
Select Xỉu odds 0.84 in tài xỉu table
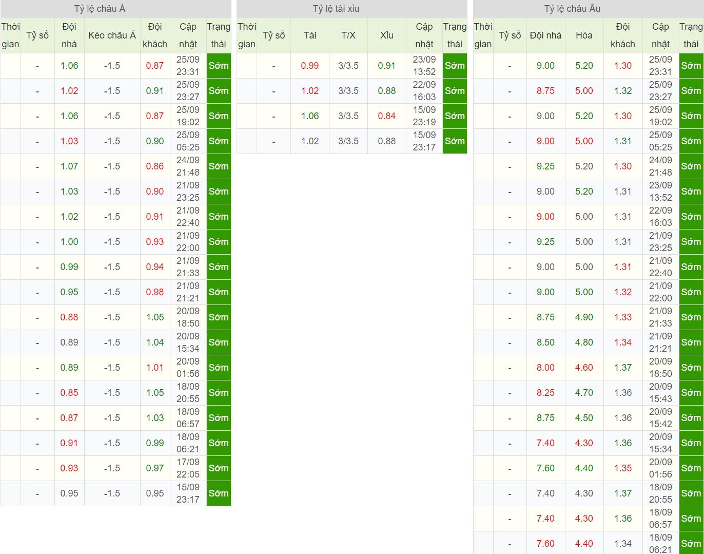click(387, 116)
